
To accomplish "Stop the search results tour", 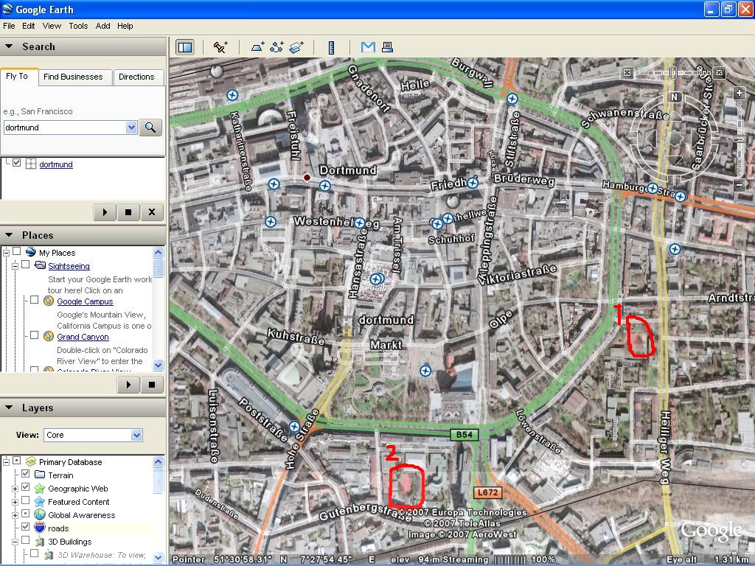I will click(128, 212).
